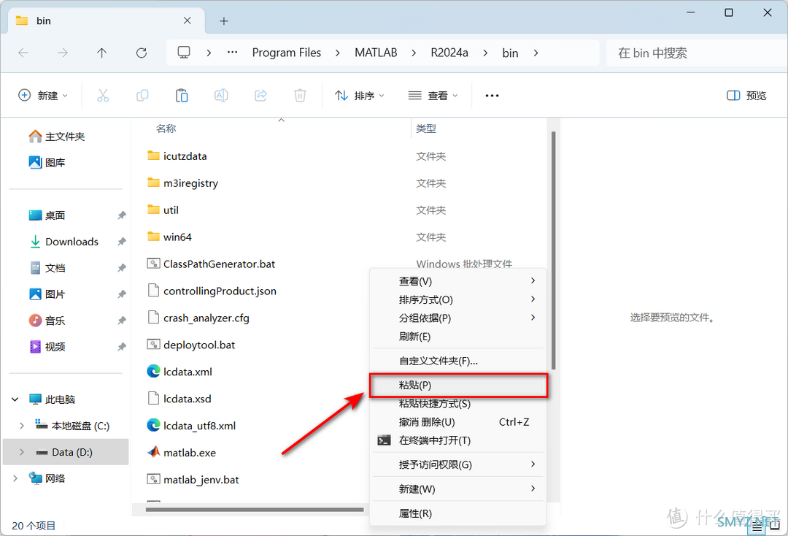The height and width of the screenshot is (536, 788).
Task: Choose Paste shortcut (粘贴快捷方式) menu item
Action: click(458, 403)
